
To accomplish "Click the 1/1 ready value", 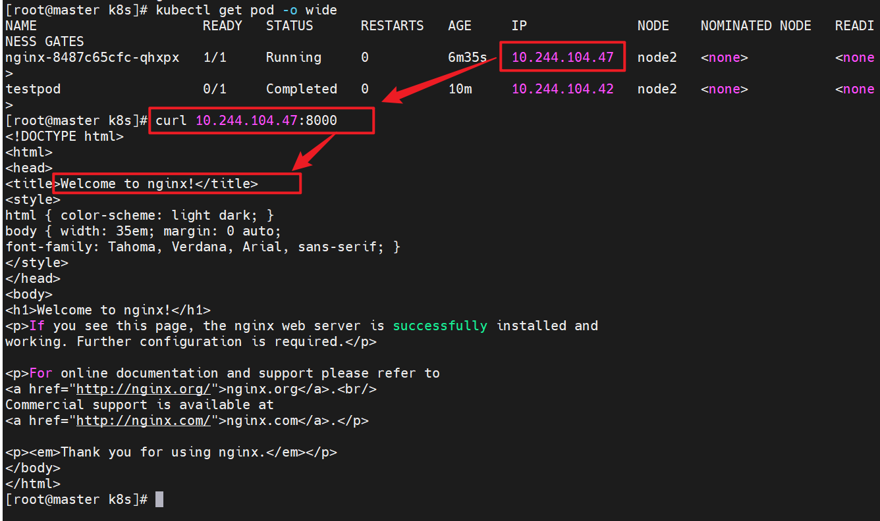I will click(x=215, y=57).
